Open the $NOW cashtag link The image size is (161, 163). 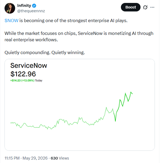coord(11,21)
